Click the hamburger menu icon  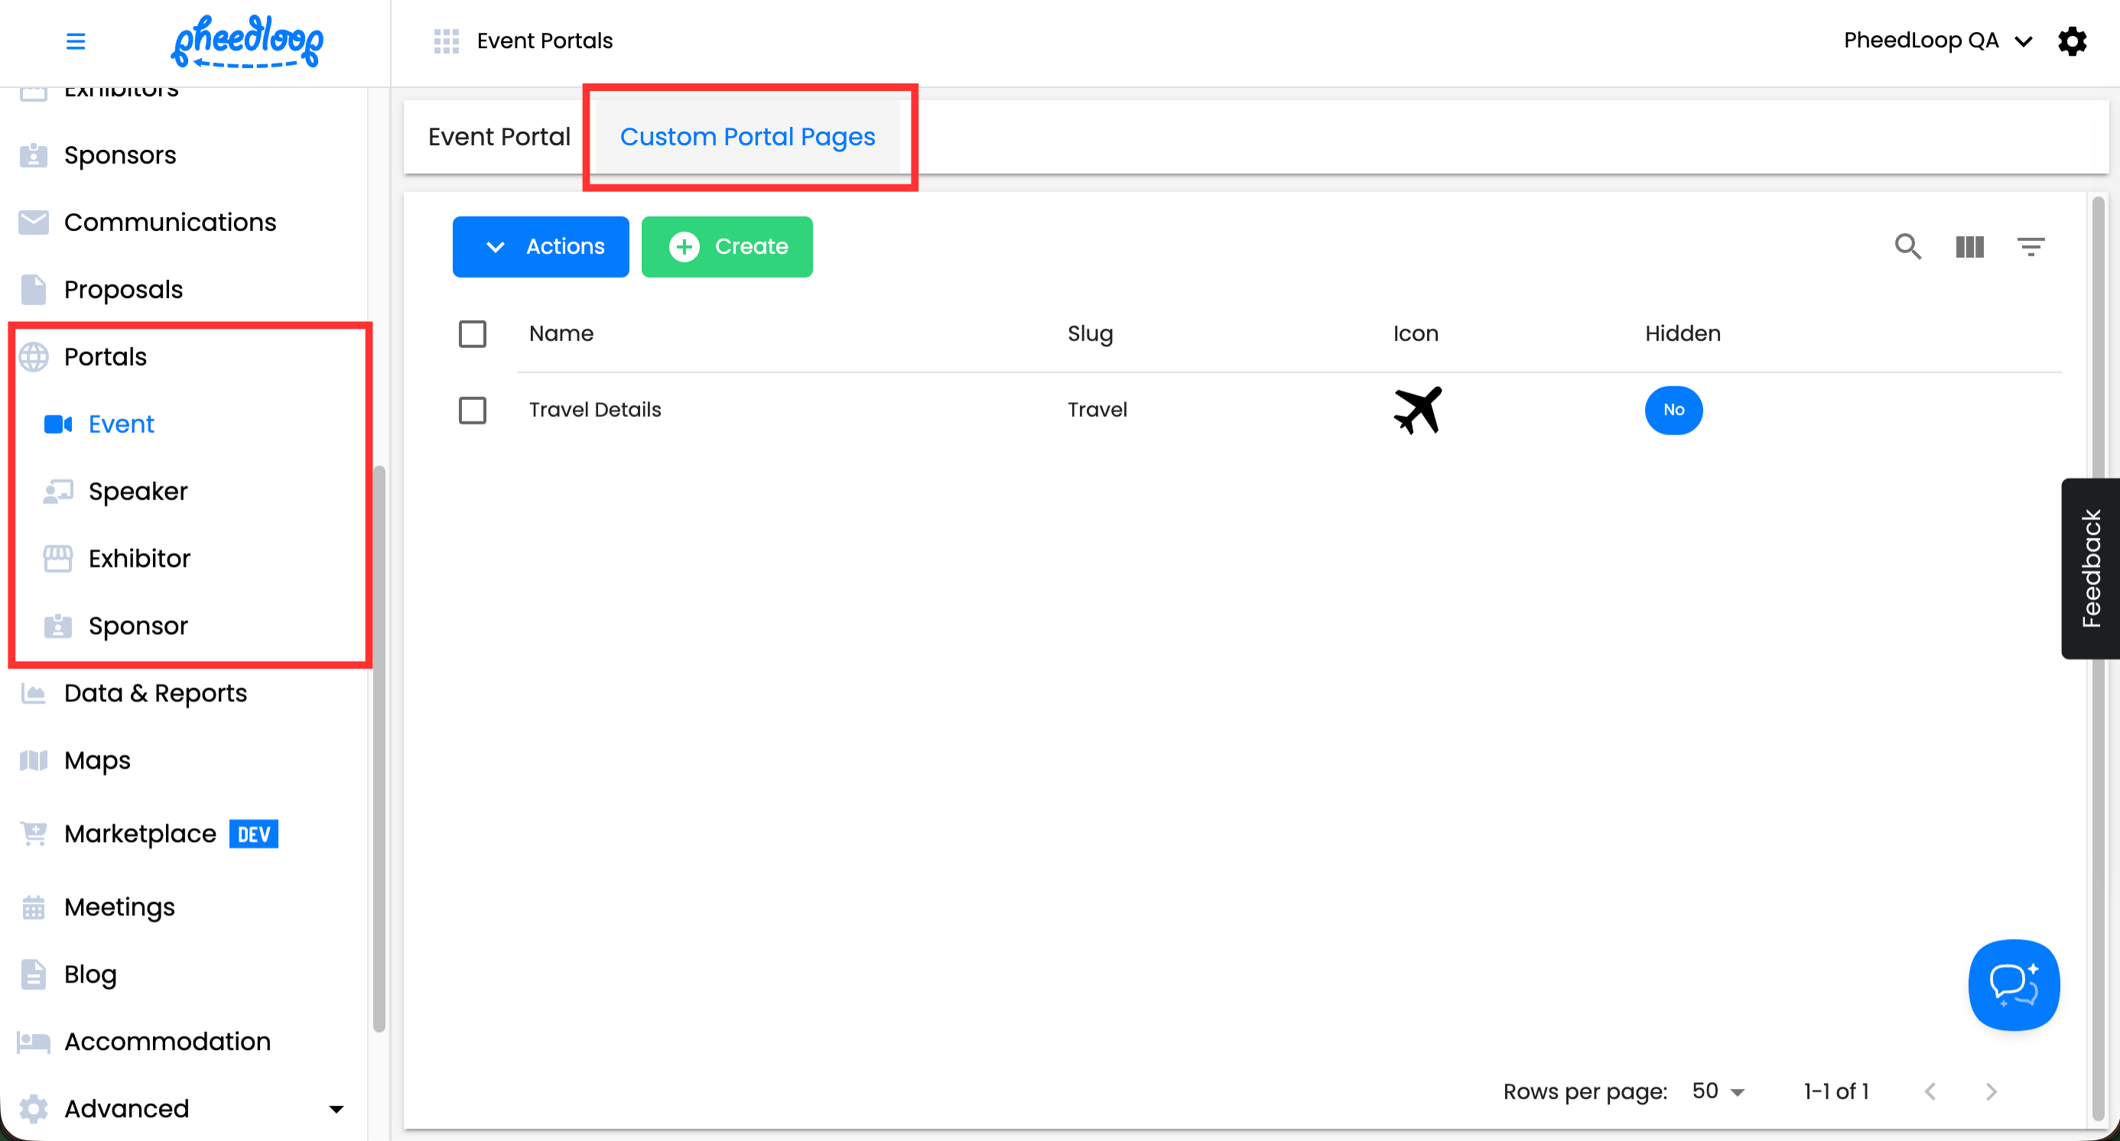(75, 41)
